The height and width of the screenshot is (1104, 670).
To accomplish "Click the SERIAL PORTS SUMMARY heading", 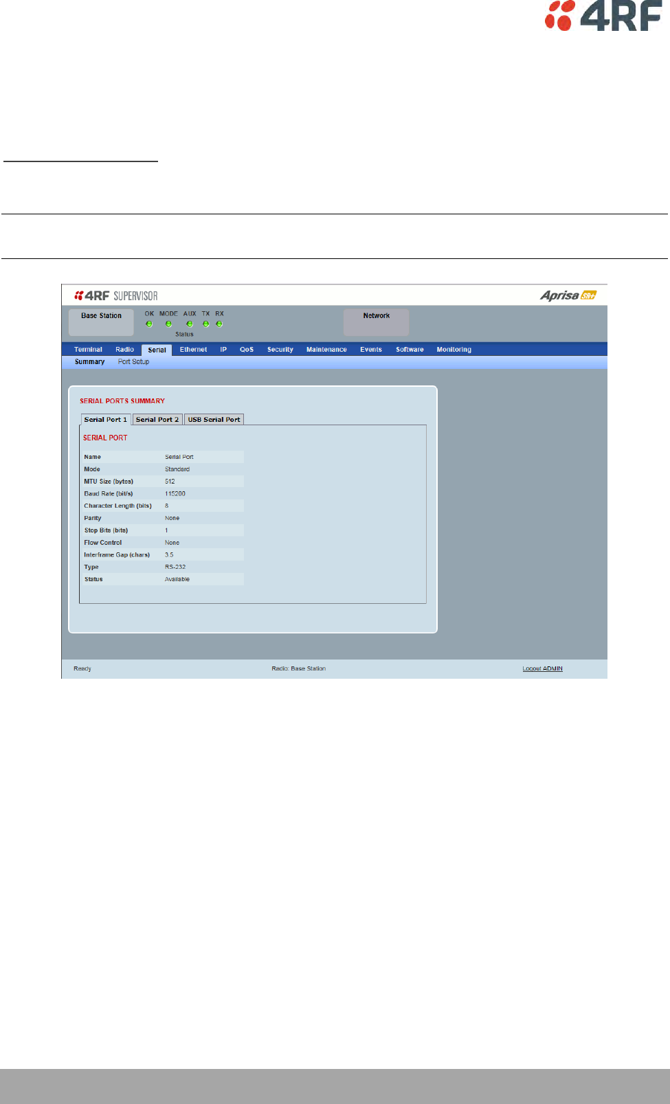I will pyautogui.click(x=122, y=401).
